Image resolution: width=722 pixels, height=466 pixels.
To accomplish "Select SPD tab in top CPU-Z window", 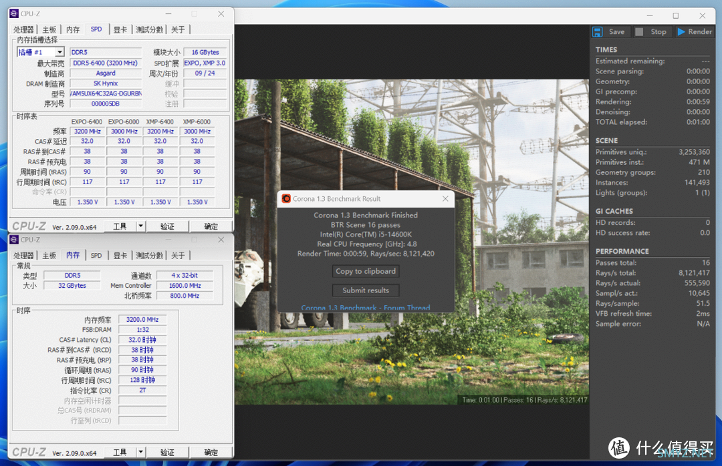I will click(96, 29).
